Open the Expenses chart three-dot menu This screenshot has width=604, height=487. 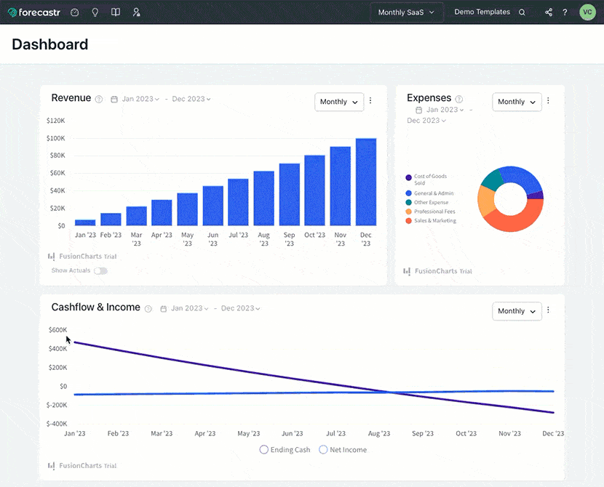click(x=548, y=100)
